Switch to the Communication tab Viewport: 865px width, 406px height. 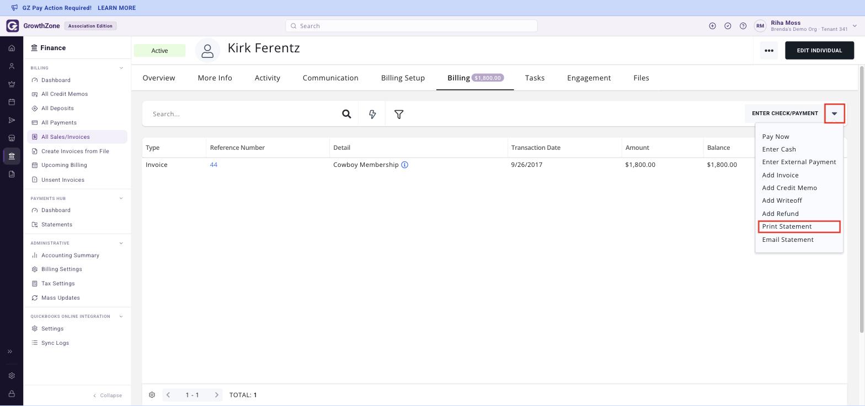[330, 78]
